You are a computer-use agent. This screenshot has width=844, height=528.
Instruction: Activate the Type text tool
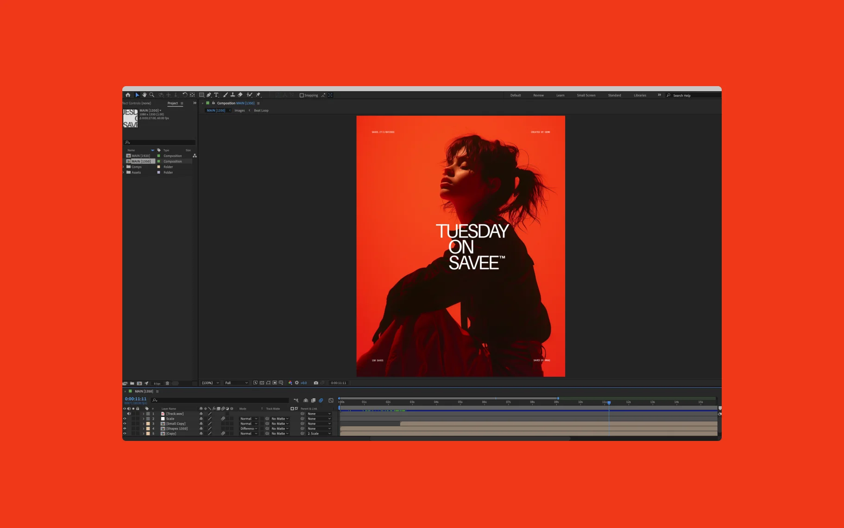tap(216, 95)
